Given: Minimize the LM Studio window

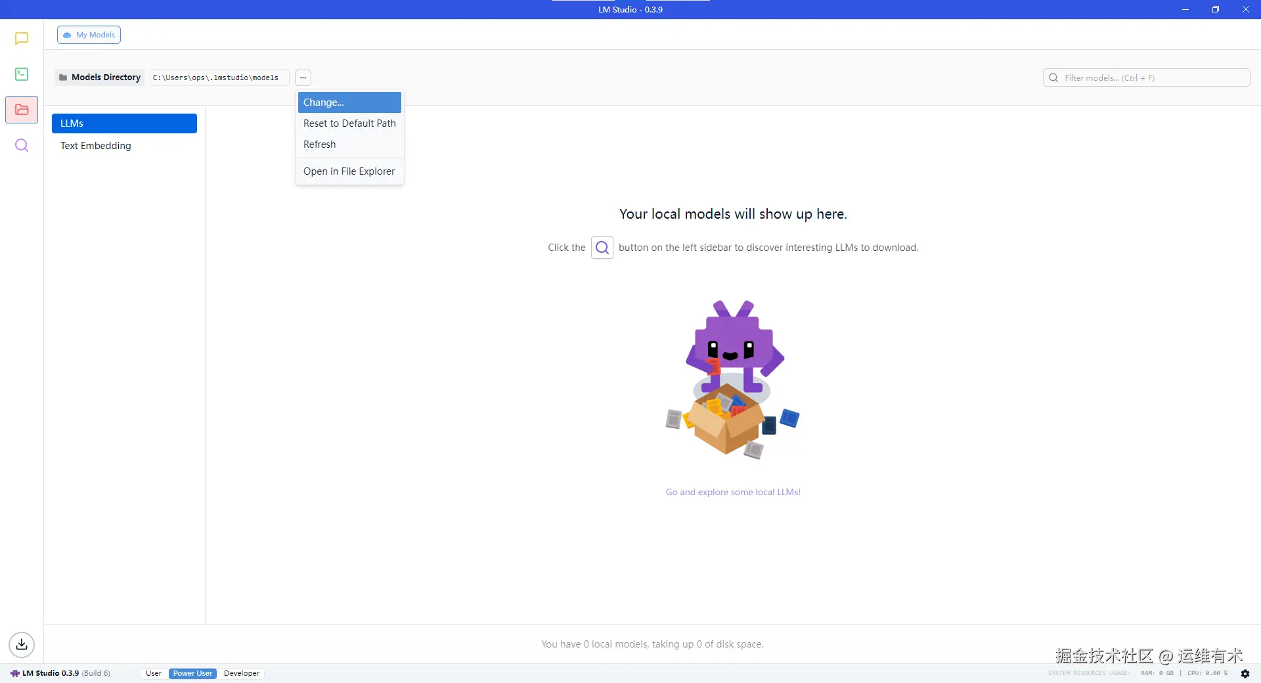Looking at the screenshot, I should pyautogui.click(x=1185, y=9).
